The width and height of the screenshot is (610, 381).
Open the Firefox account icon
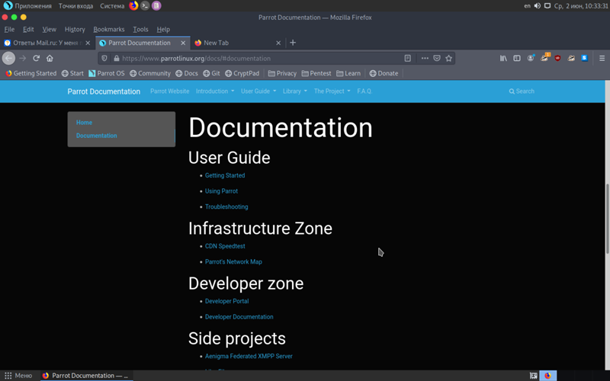click(x=531, y=59)
